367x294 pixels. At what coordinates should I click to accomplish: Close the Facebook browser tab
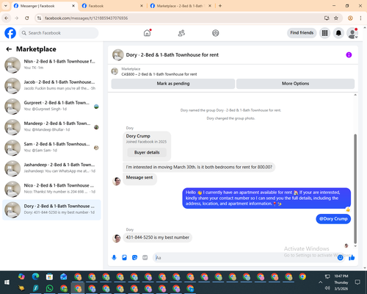(x=142, y=6)
